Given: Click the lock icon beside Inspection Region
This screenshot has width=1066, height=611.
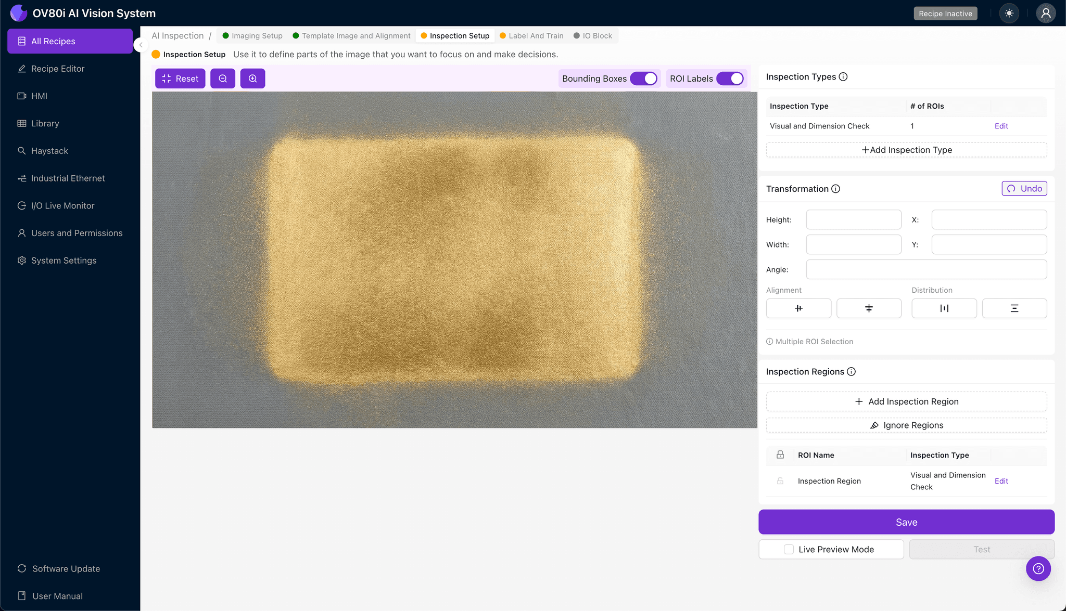Looking at the screenshot, I should pos(780,481).
